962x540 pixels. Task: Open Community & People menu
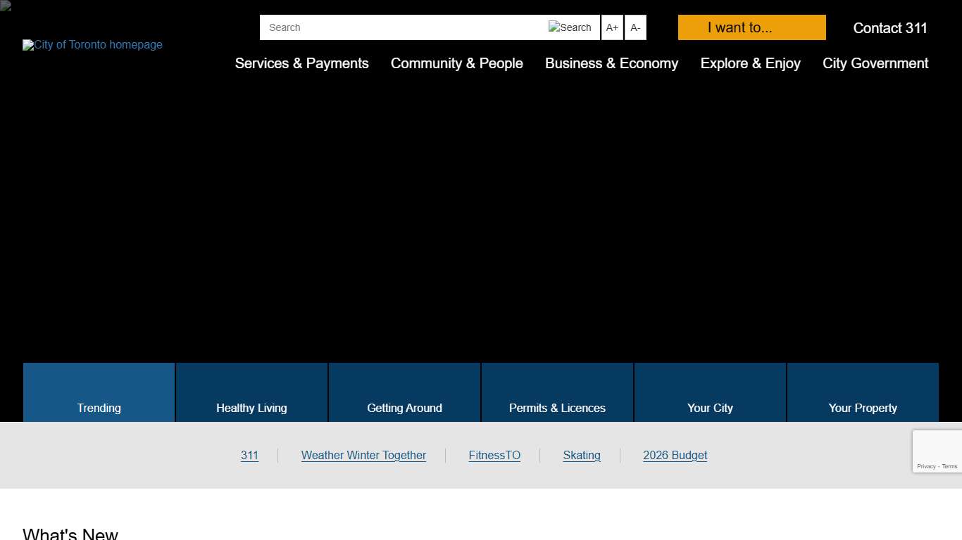[456, 63]
